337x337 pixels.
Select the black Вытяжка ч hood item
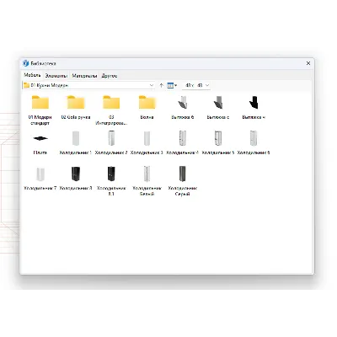254,108
